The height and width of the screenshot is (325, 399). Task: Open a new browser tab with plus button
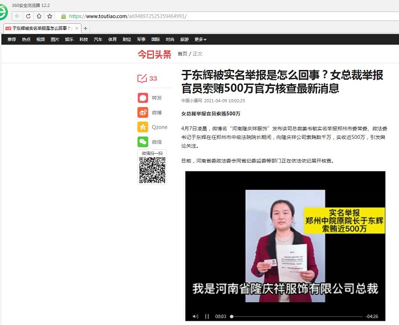coord(85,28)
